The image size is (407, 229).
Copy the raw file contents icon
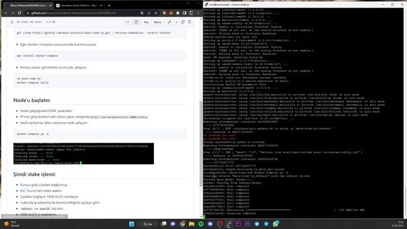click(x=183, y=22)
